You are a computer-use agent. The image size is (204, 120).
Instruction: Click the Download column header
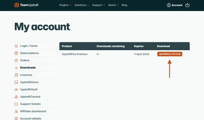[x=163, y=46]
